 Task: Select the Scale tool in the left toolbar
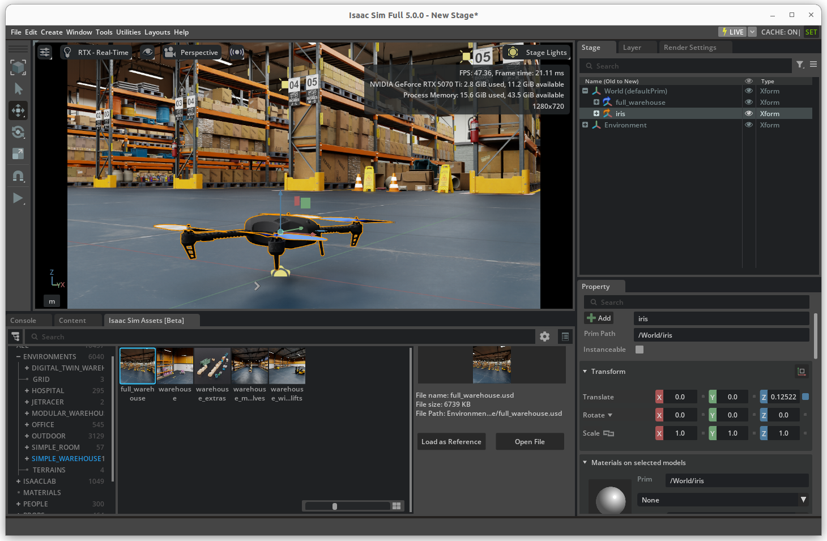(x=18, y=154)
